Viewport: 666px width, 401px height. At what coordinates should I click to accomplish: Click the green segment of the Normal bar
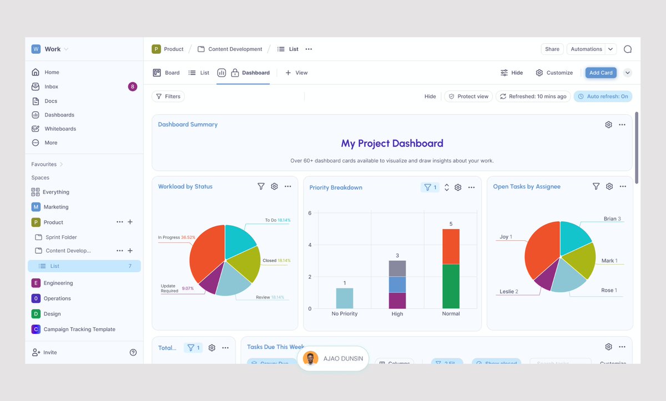(451, 286)
